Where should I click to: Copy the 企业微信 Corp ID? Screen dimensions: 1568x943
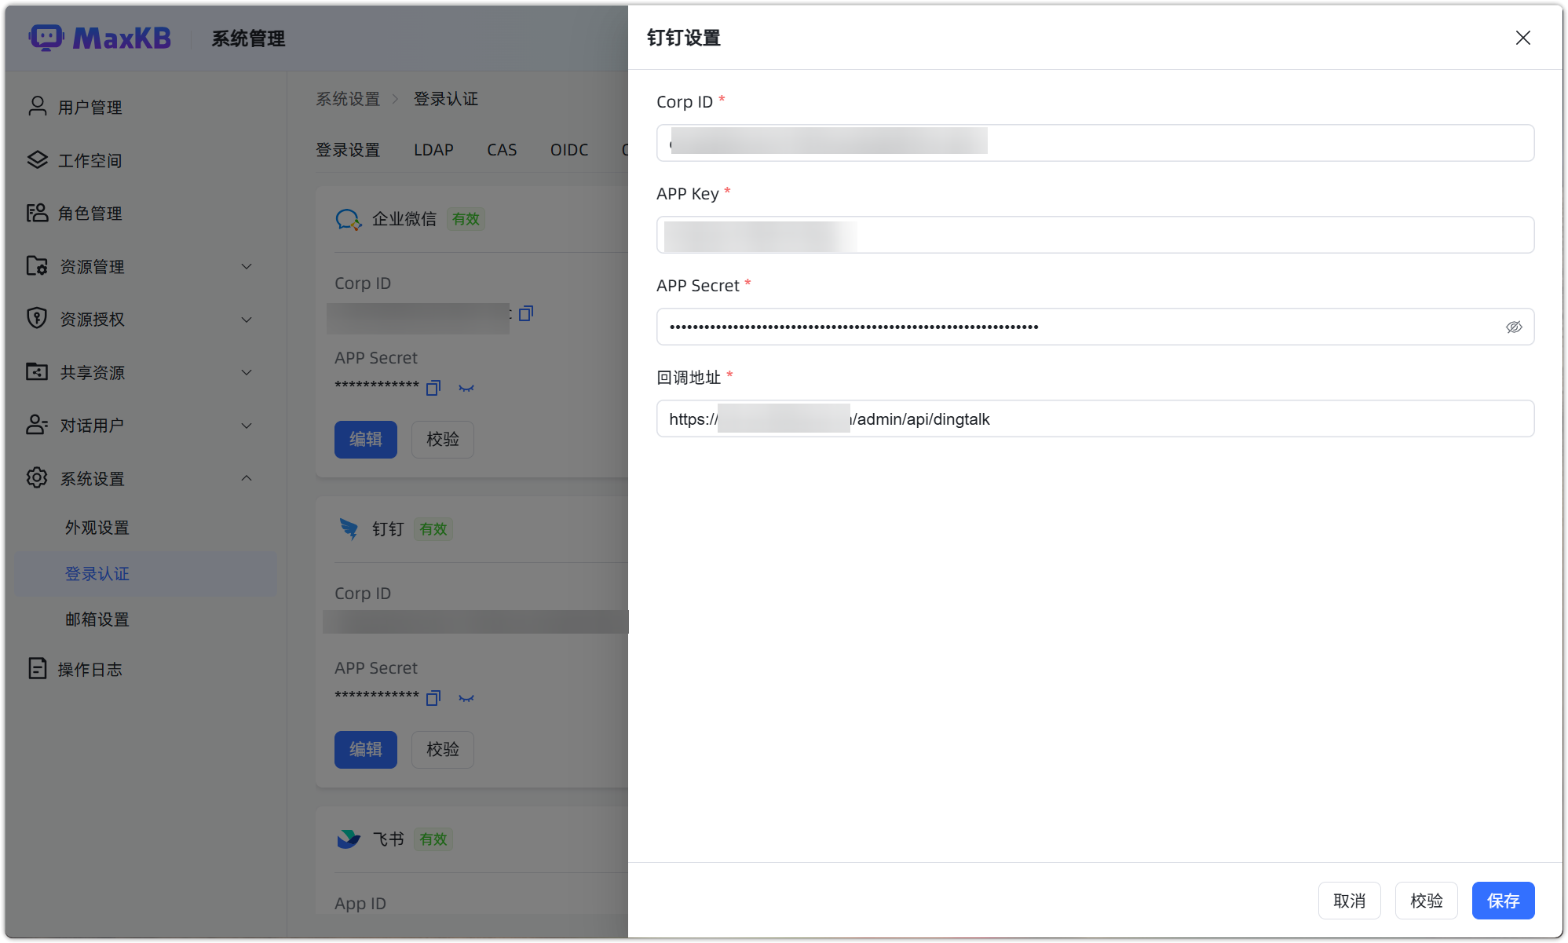tap(526, 313)
